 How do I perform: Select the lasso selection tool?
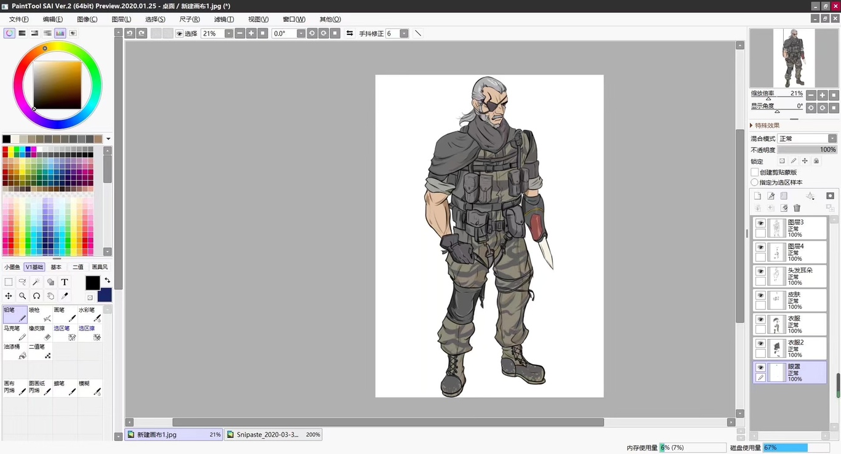pos(23,282)
